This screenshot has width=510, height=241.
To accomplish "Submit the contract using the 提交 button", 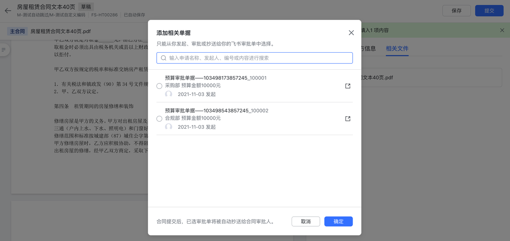I will [x=489, y=11].
